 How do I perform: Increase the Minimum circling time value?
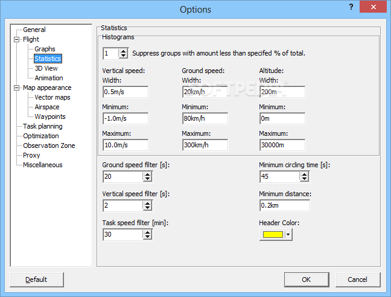[x=304, y=174]
